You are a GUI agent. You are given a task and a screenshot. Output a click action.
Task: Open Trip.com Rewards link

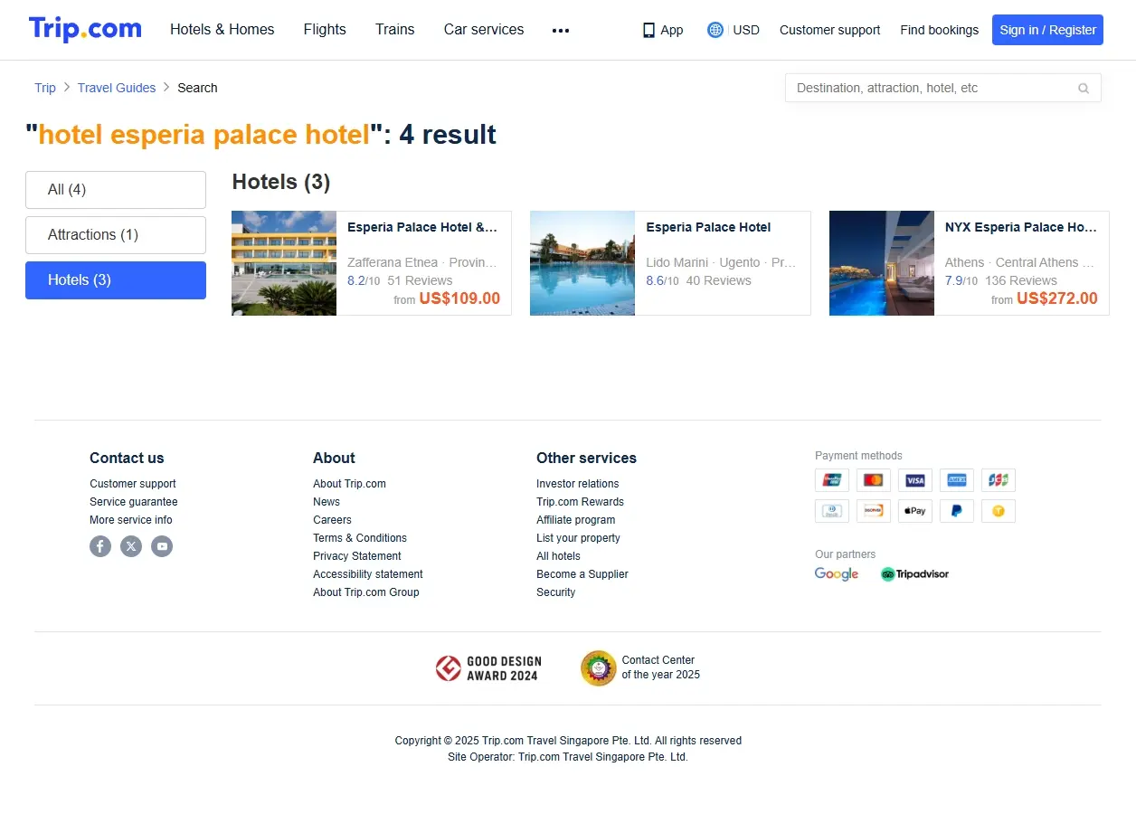pyautogui.click(x=580, y=502)
